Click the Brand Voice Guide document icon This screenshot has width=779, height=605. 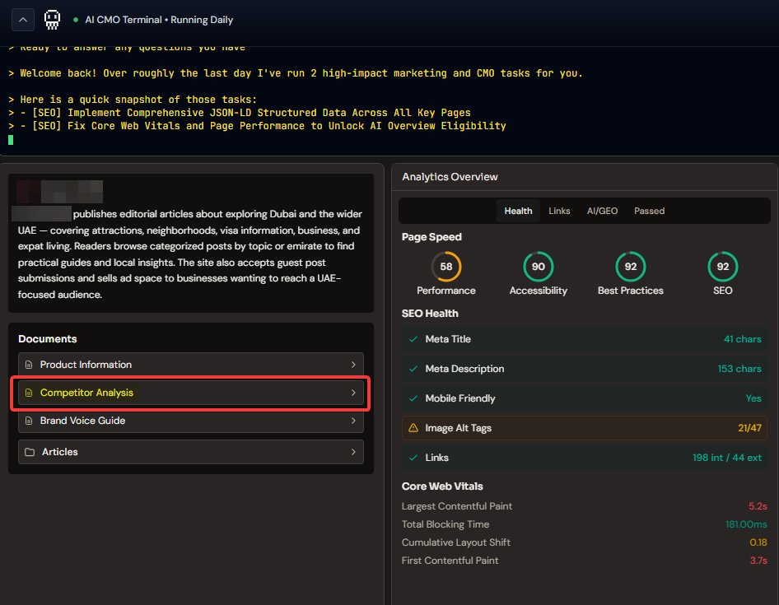pos(29,421)
